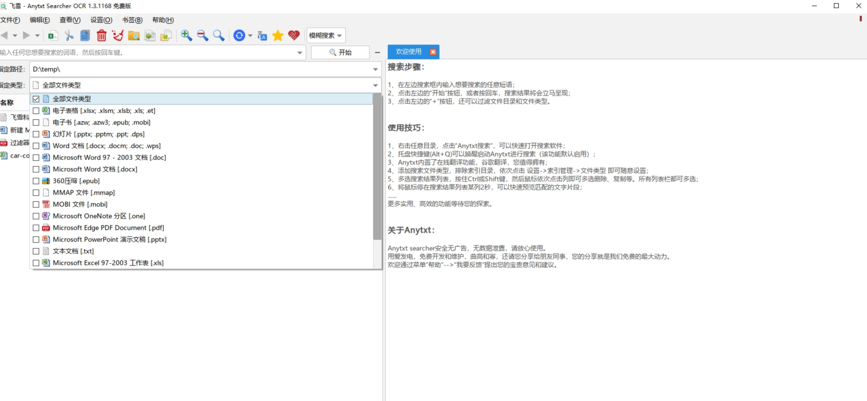The height and width of the screenshot is (401, 867).
Task: Open the 模糊搜索 search mode dropdown
Action: [x=326, y=36]
